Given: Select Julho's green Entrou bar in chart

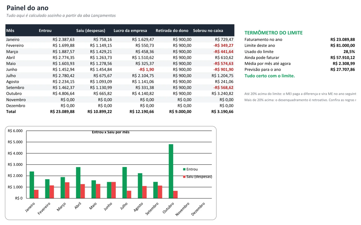Looking at the screenshot, I should click(x=125, y=183).
